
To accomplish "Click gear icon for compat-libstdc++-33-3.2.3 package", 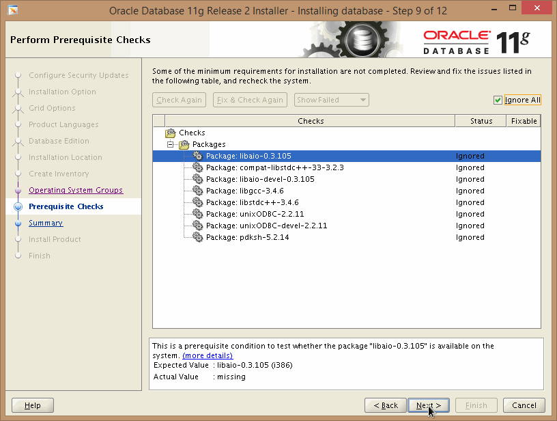I will (198, 167).
